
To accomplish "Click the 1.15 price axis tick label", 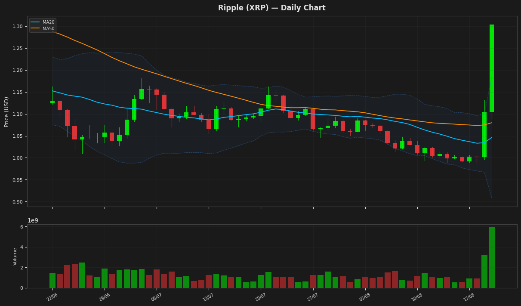I will (x=18, y=93).
